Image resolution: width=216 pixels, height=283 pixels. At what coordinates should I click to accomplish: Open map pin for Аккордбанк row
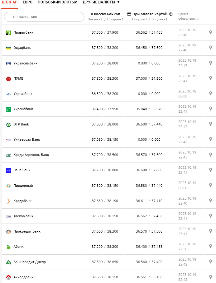coord(210,277)
